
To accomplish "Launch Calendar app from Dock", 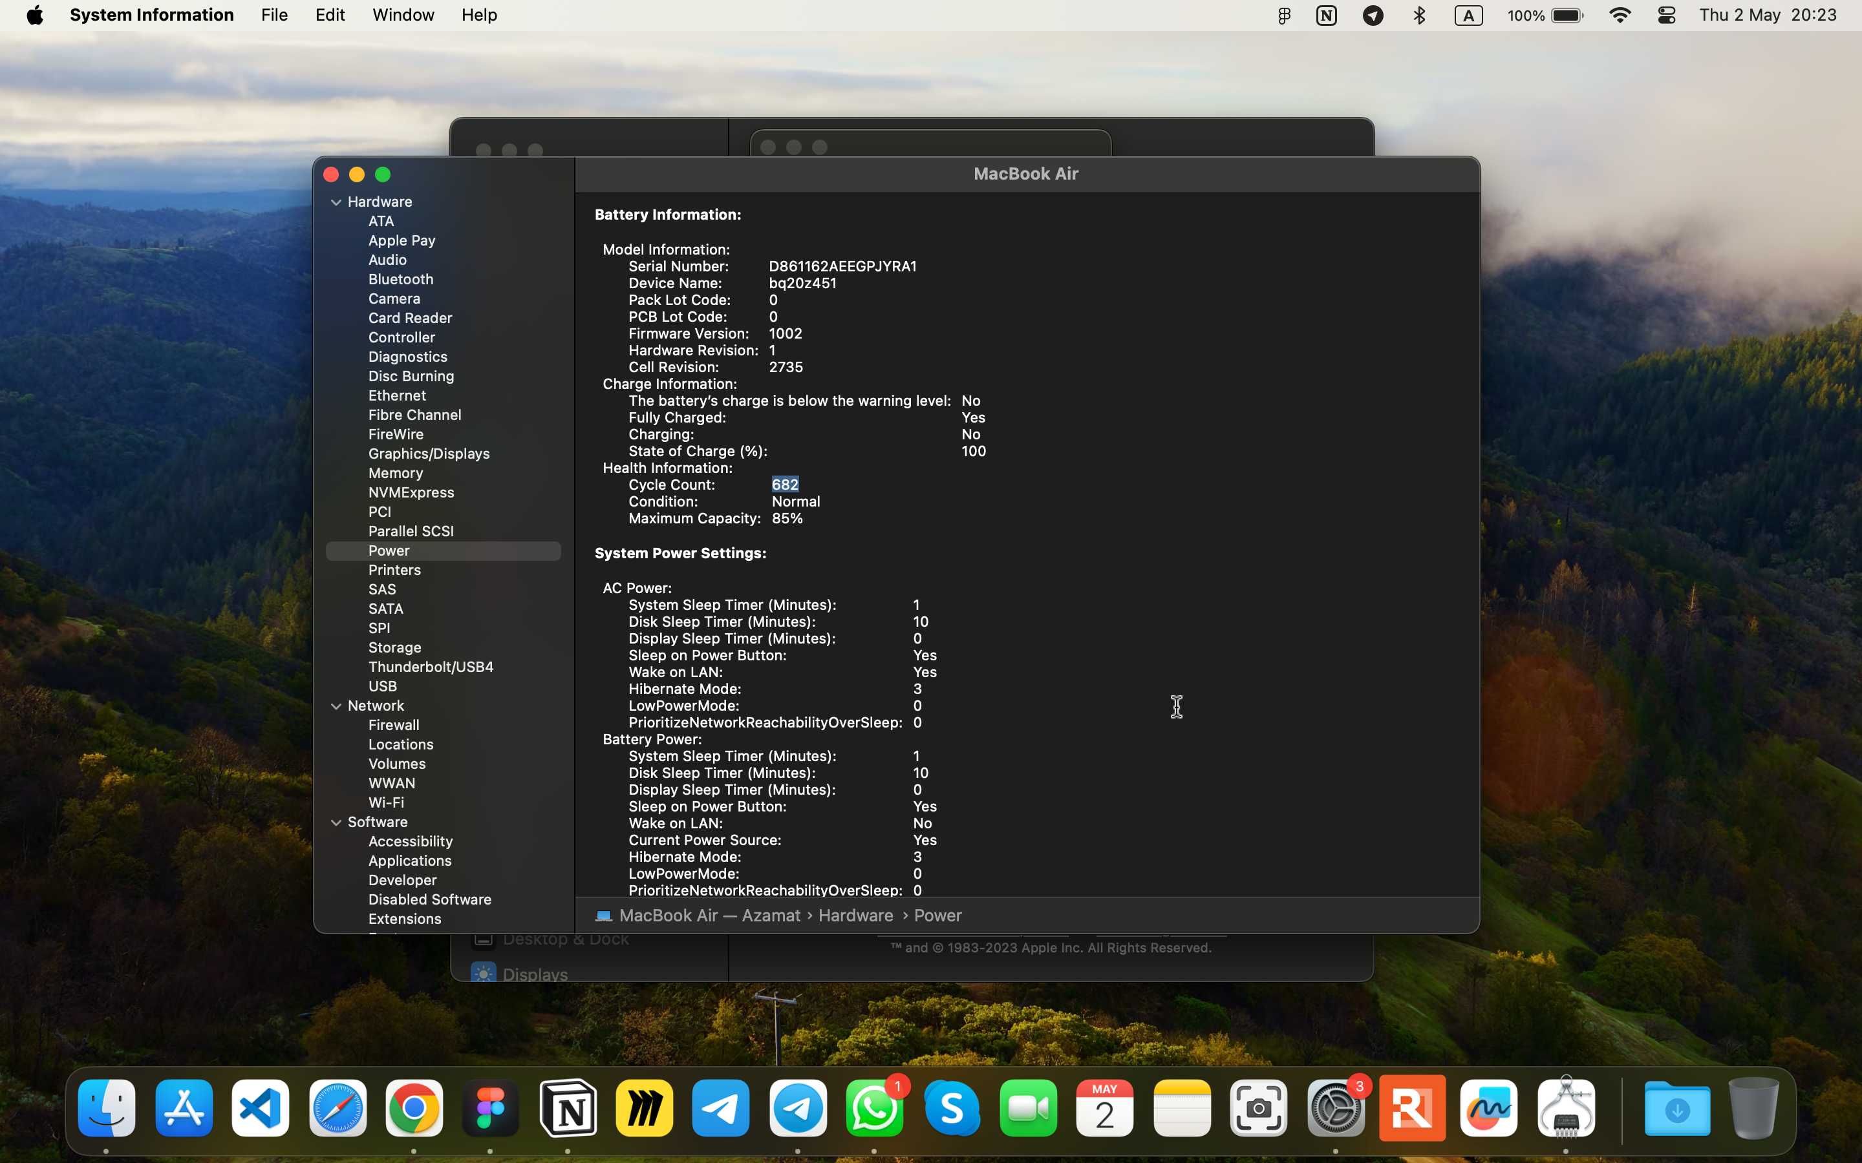I will pos(1105,1109).
